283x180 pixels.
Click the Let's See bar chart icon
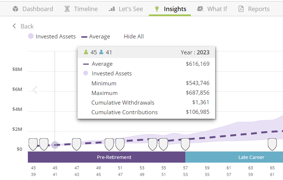pyautogui.click(x=112, y=9)
